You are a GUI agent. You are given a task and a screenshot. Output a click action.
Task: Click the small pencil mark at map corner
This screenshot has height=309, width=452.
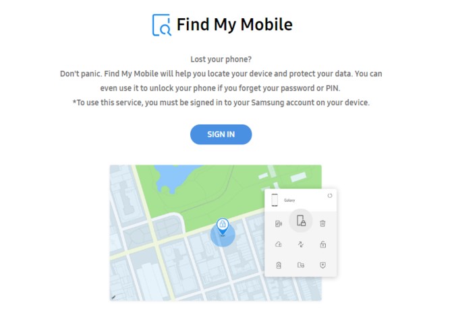[113, 297]
